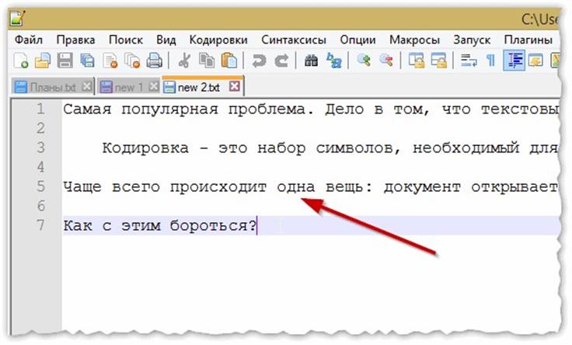Toggle synchronized horizontal scrolling icon

438,61
